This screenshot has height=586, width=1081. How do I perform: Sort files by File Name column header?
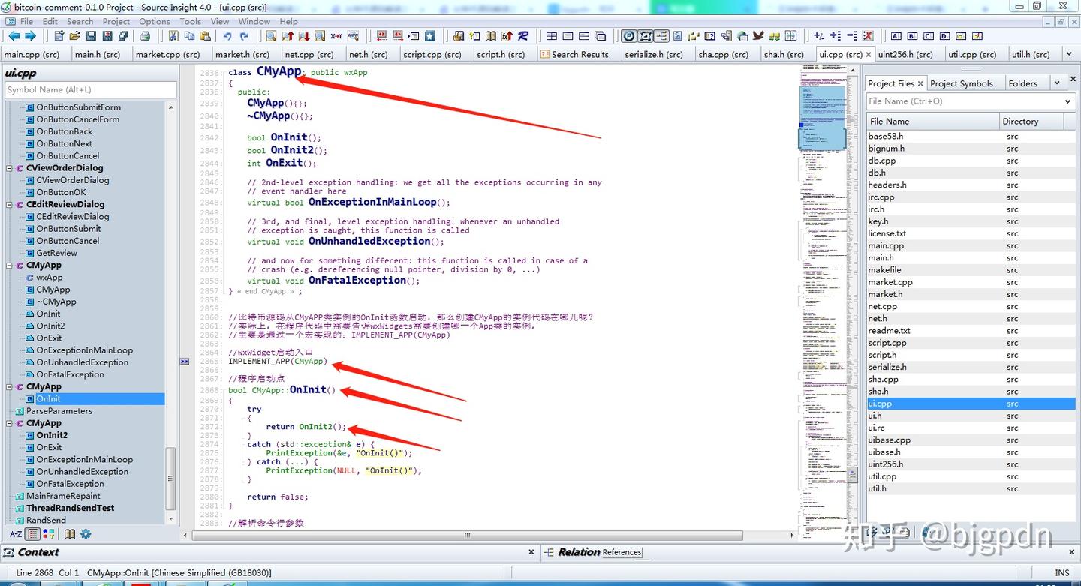tap(932, 121)
